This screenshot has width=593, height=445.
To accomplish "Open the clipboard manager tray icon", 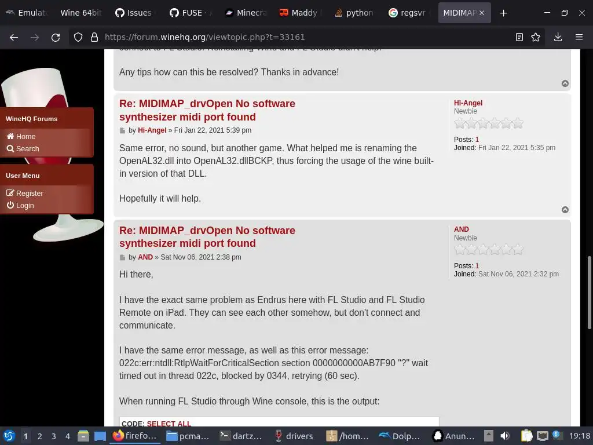I will 526,436.
